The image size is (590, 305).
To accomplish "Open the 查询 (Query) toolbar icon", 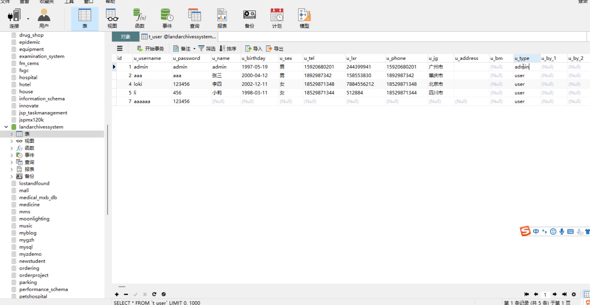I will tap(194, 19).
